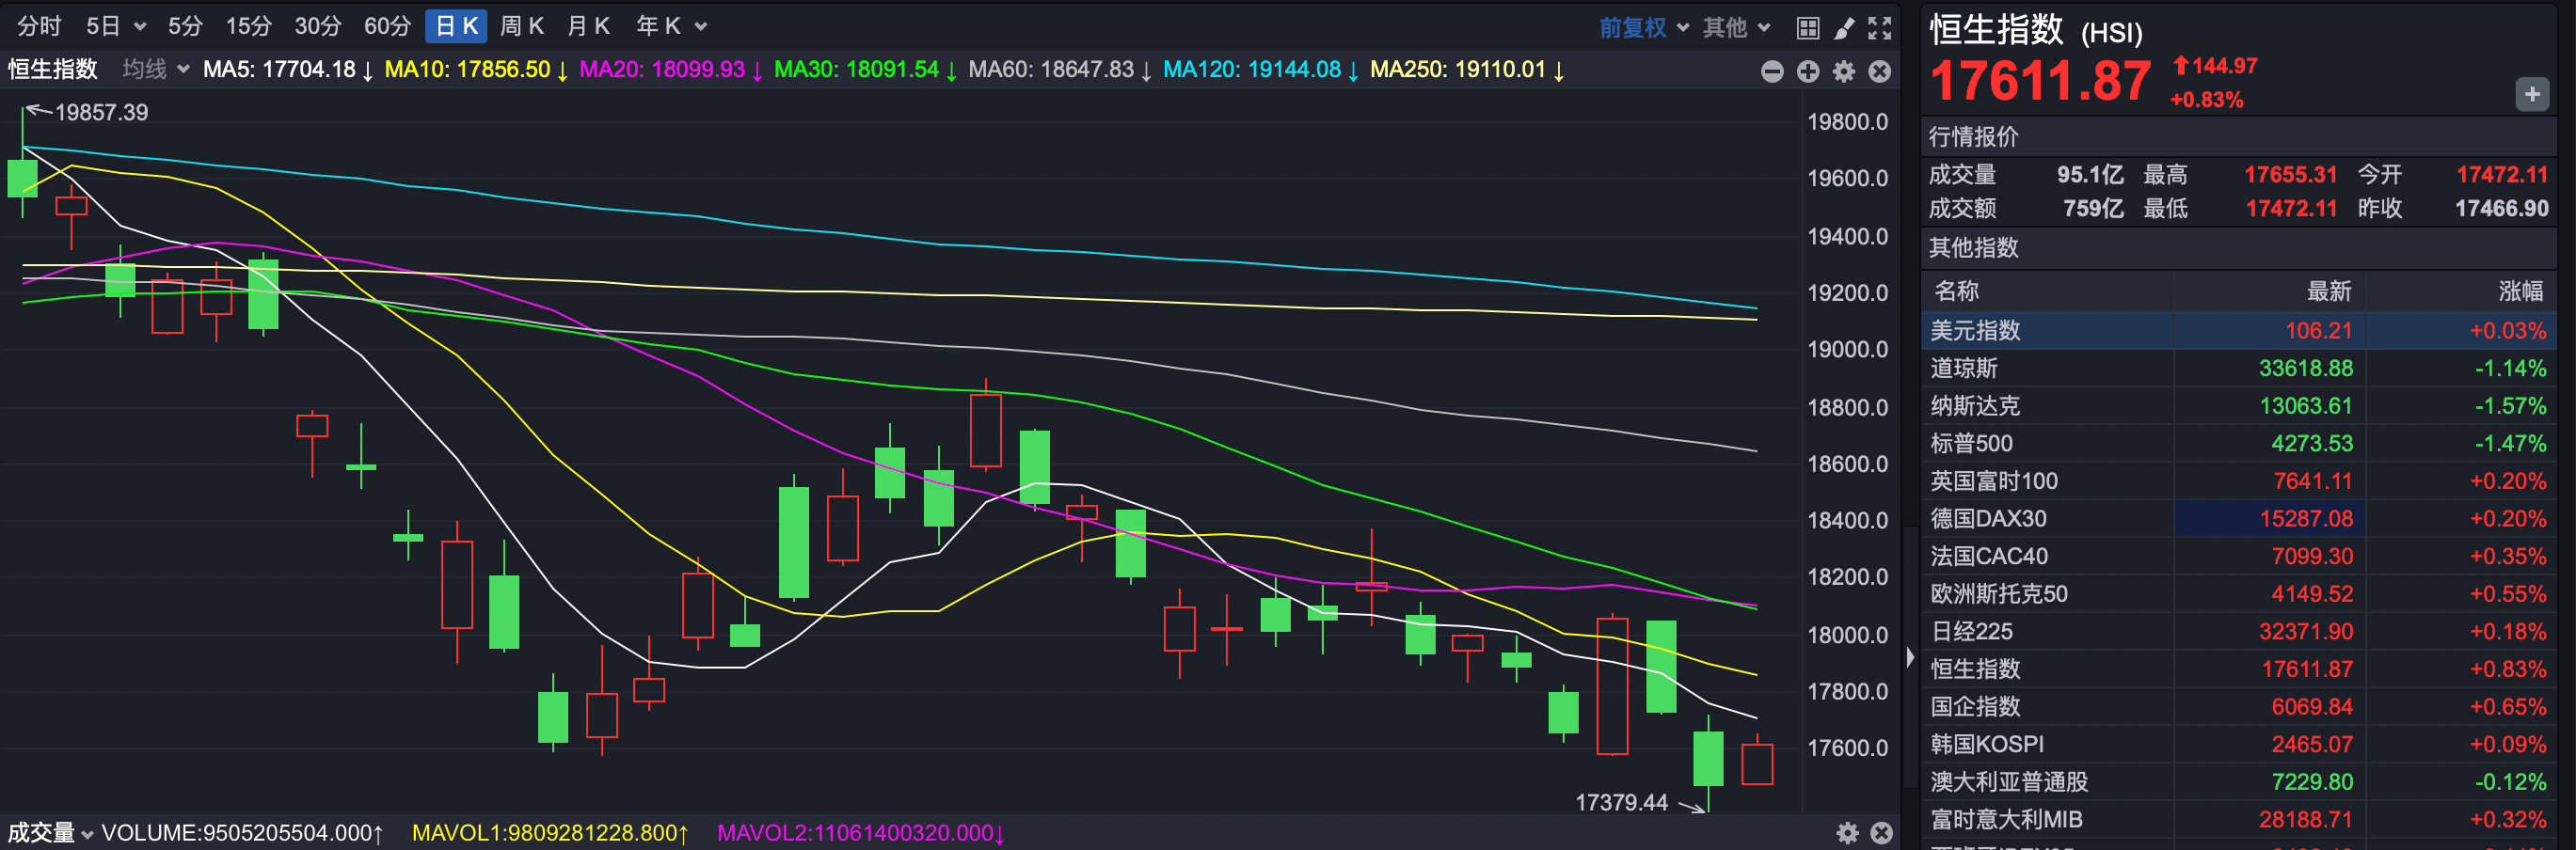
Task: Zoom out chart with minus icon
Action: click(x=1772, y=71)
